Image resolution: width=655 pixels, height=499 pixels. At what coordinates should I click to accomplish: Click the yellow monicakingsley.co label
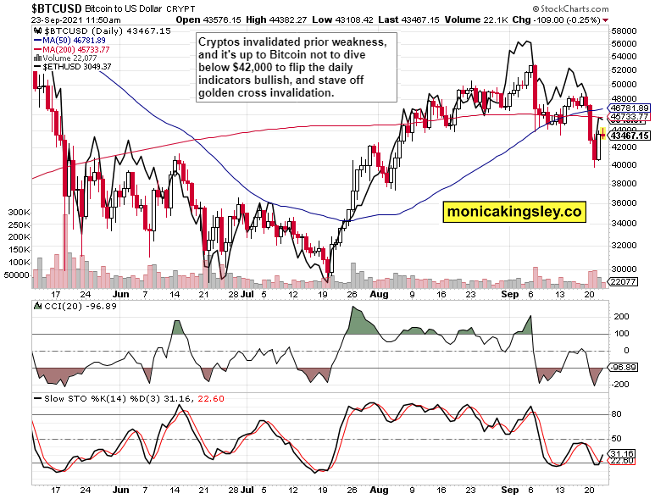(x=516, y=213)
